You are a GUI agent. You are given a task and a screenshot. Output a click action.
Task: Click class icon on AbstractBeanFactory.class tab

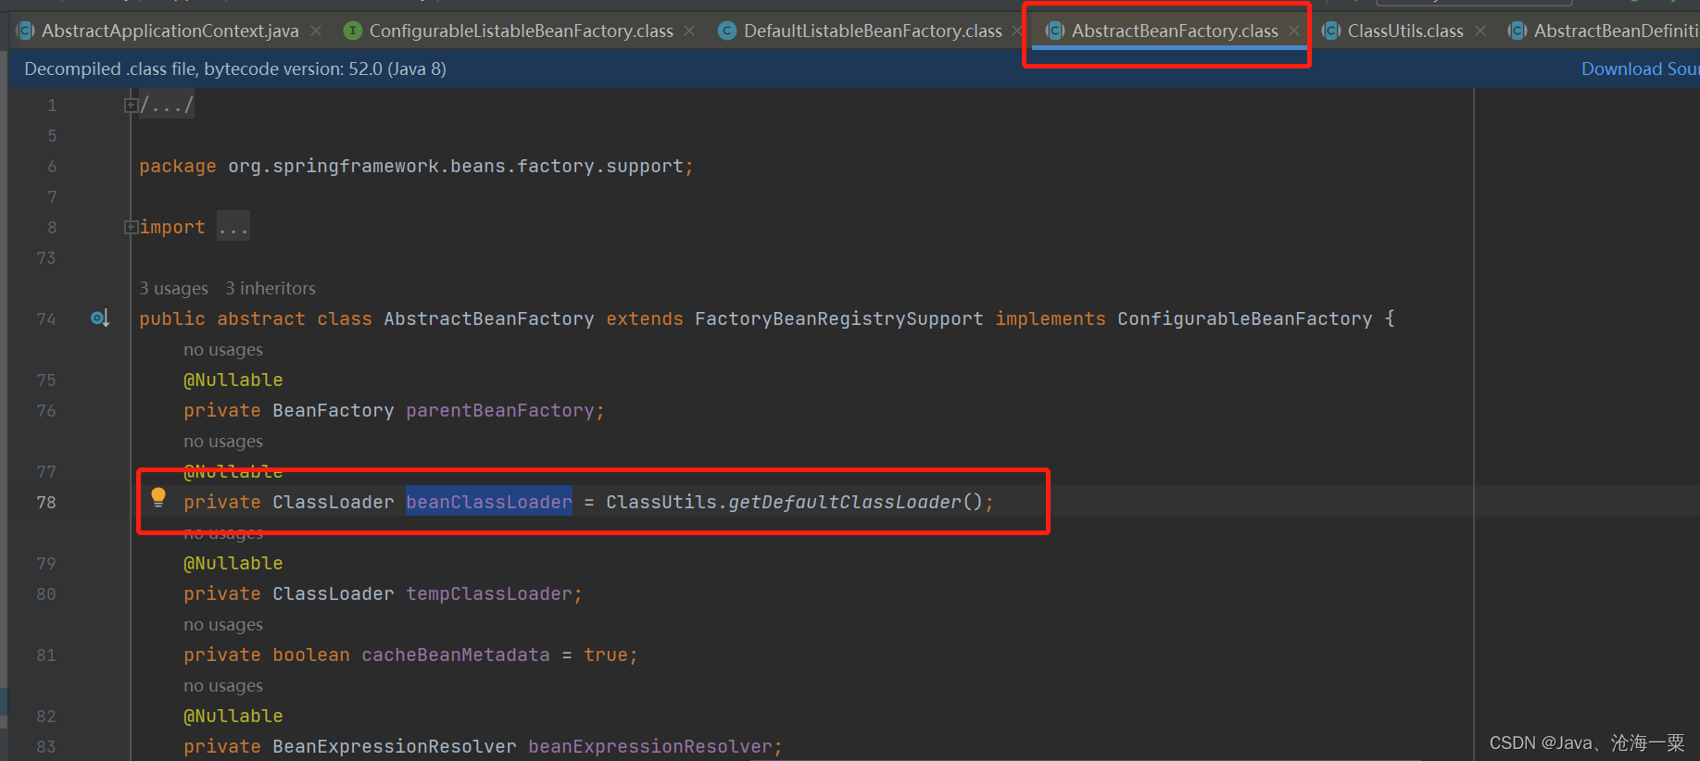pyautogui.click(x=1054, y=31)
